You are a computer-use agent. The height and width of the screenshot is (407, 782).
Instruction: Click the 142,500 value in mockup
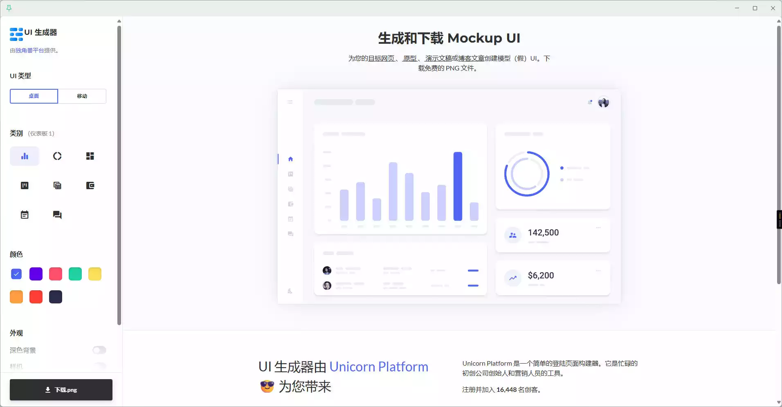coord(543,233)
